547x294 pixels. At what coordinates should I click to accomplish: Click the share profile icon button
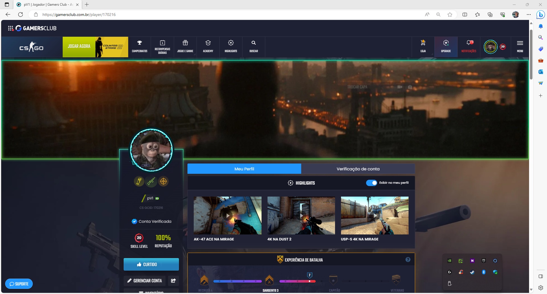click(x=173, y=281)
